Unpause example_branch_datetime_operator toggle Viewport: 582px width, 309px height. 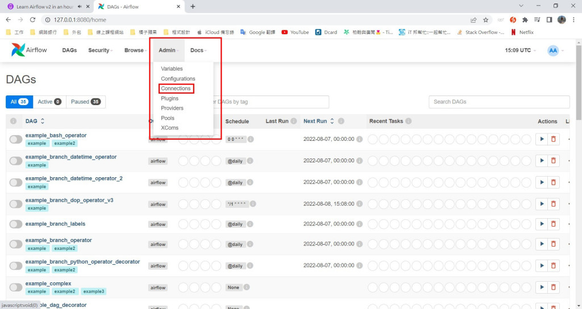16,161
